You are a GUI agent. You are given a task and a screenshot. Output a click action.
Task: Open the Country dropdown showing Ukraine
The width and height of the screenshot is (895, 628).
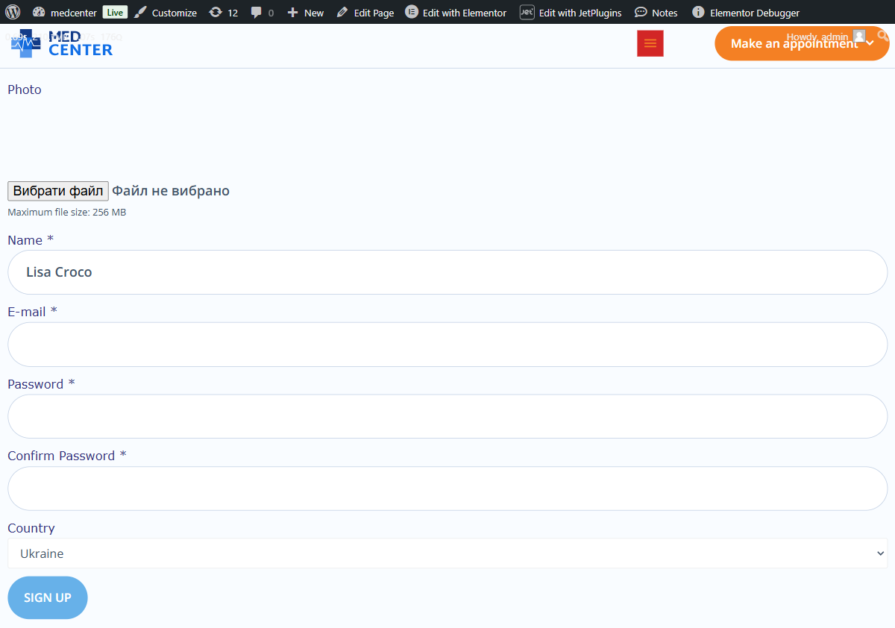[x=447, y=553]
